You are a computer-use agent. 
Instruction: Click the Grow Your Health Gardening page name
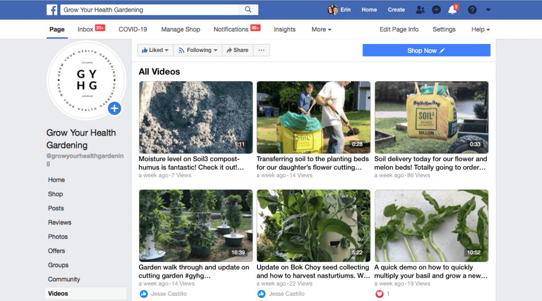[x=81, y=139]
